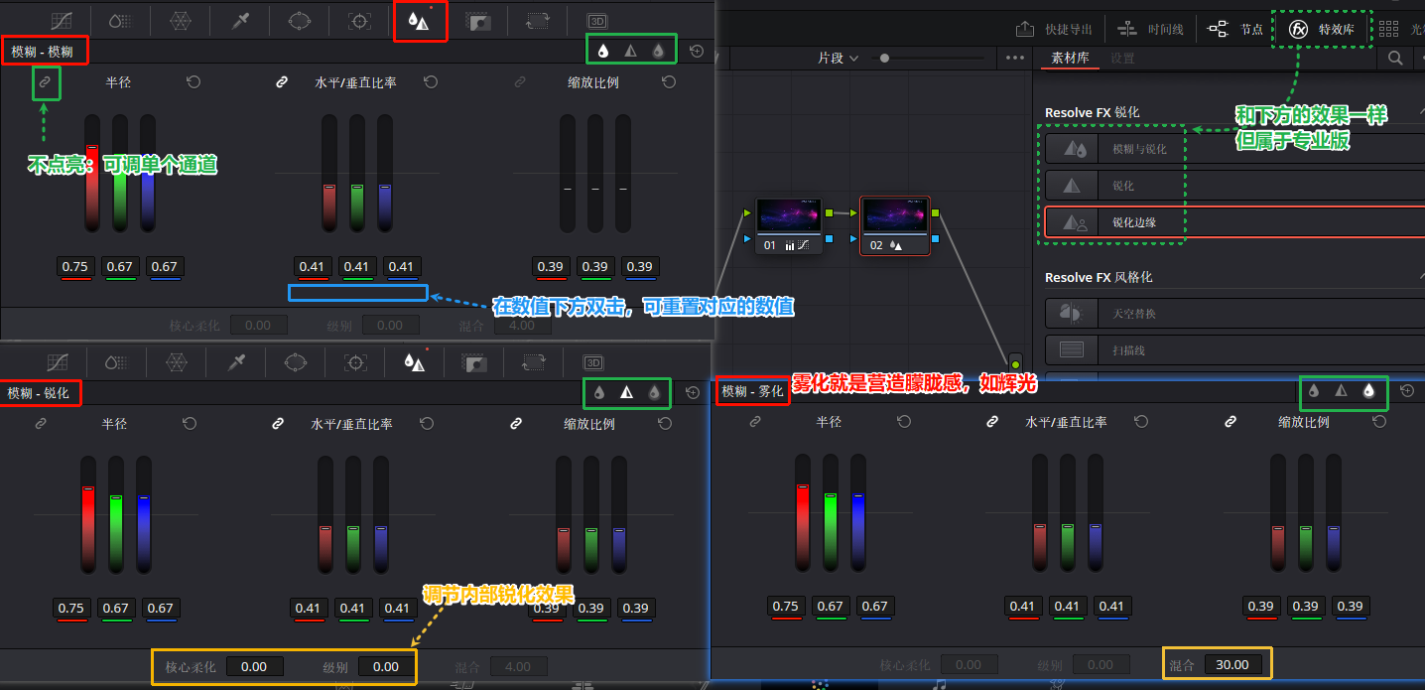1425x690 pixels.
Task: Switch to the 设置 tab
Action: click(1122, 59)
